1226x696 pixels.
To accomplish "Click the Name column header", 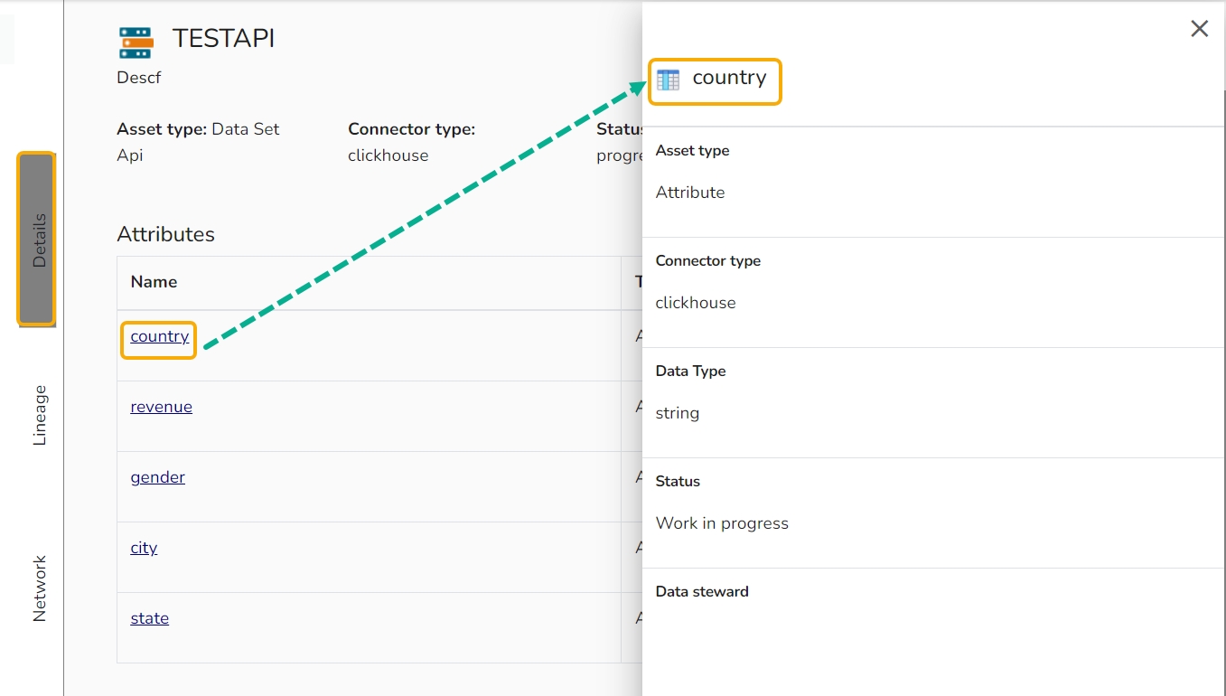I will [x=154, y=282].
